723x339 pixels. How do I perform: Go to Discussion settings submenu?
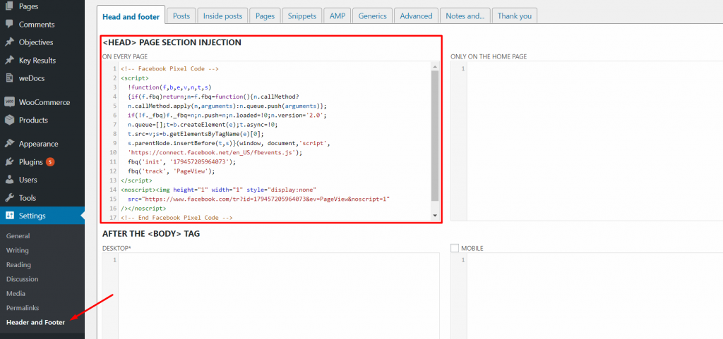[22, 279]
